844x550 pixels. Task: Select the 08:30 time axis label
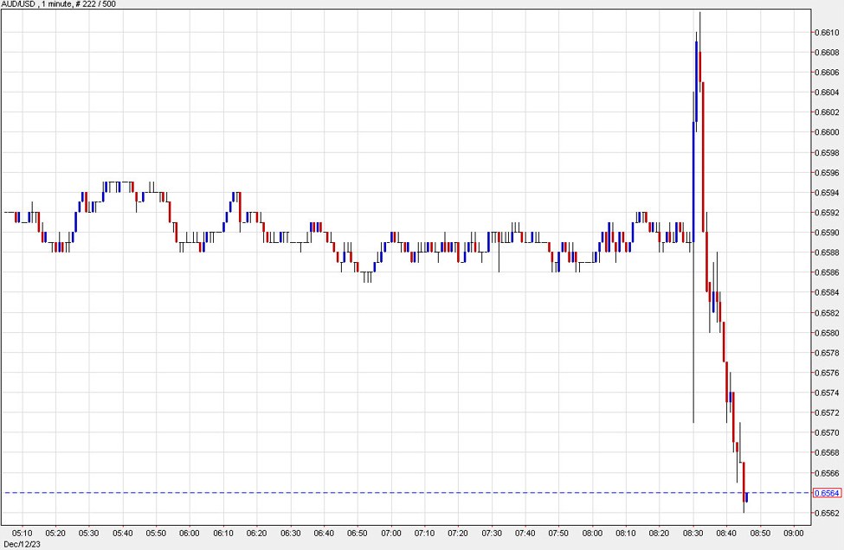pyautogui.click(x=693, y=533)
